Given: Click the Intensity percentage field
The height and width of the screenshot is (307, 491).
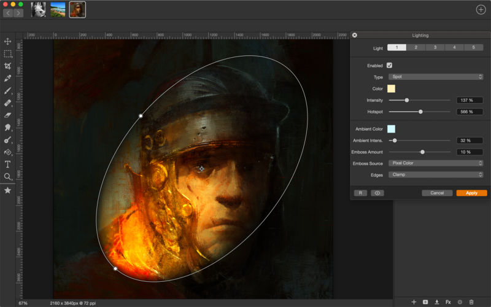Looking at the screenshot, I should pos(470,100).
